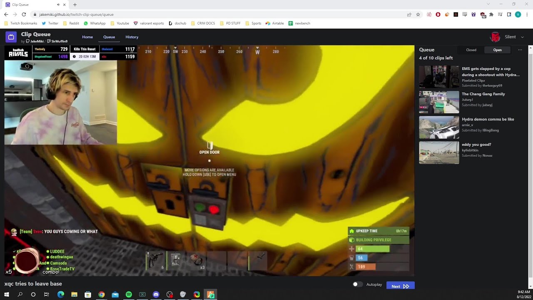The width and height of the screenshot is (533, 300).
Task: Play the 'eddy you good?' clip thumbnail
Action: [439, 152]
